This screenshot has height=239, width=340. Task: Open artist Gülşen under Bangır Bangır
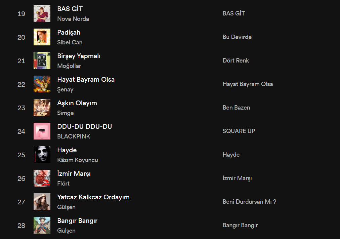tap(66, 231)
